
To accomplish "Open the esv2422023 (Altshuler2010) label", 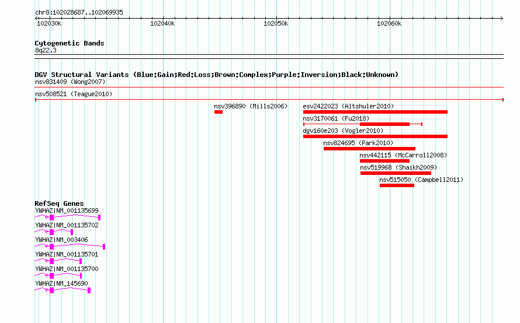I will click(348, 106).
